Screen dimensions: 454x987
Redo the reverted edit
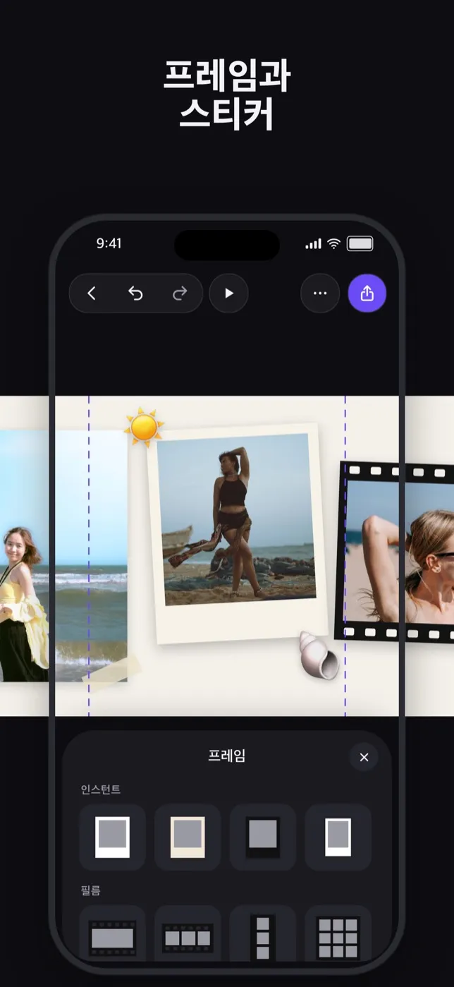pos(180,293)
